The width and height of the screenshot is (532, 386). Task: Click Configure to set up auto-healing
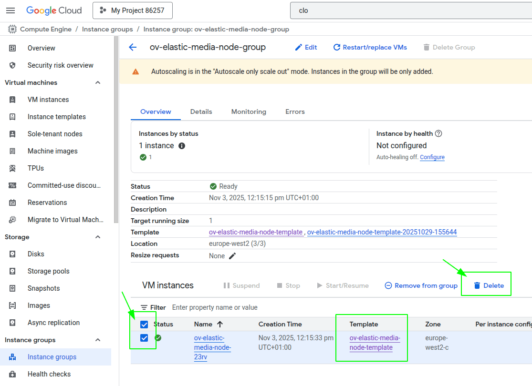[432, 157]
